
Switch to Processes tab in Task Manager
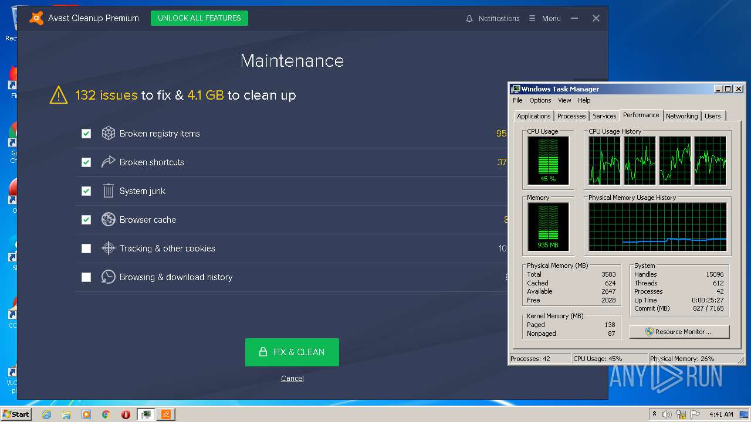click(x=571, y=116)
